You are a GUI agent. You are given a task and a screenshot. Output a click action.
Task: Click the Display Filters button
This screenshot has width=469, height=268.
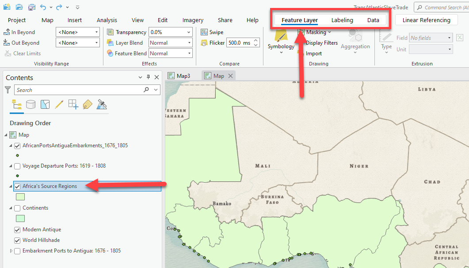[x=321, y=43]
